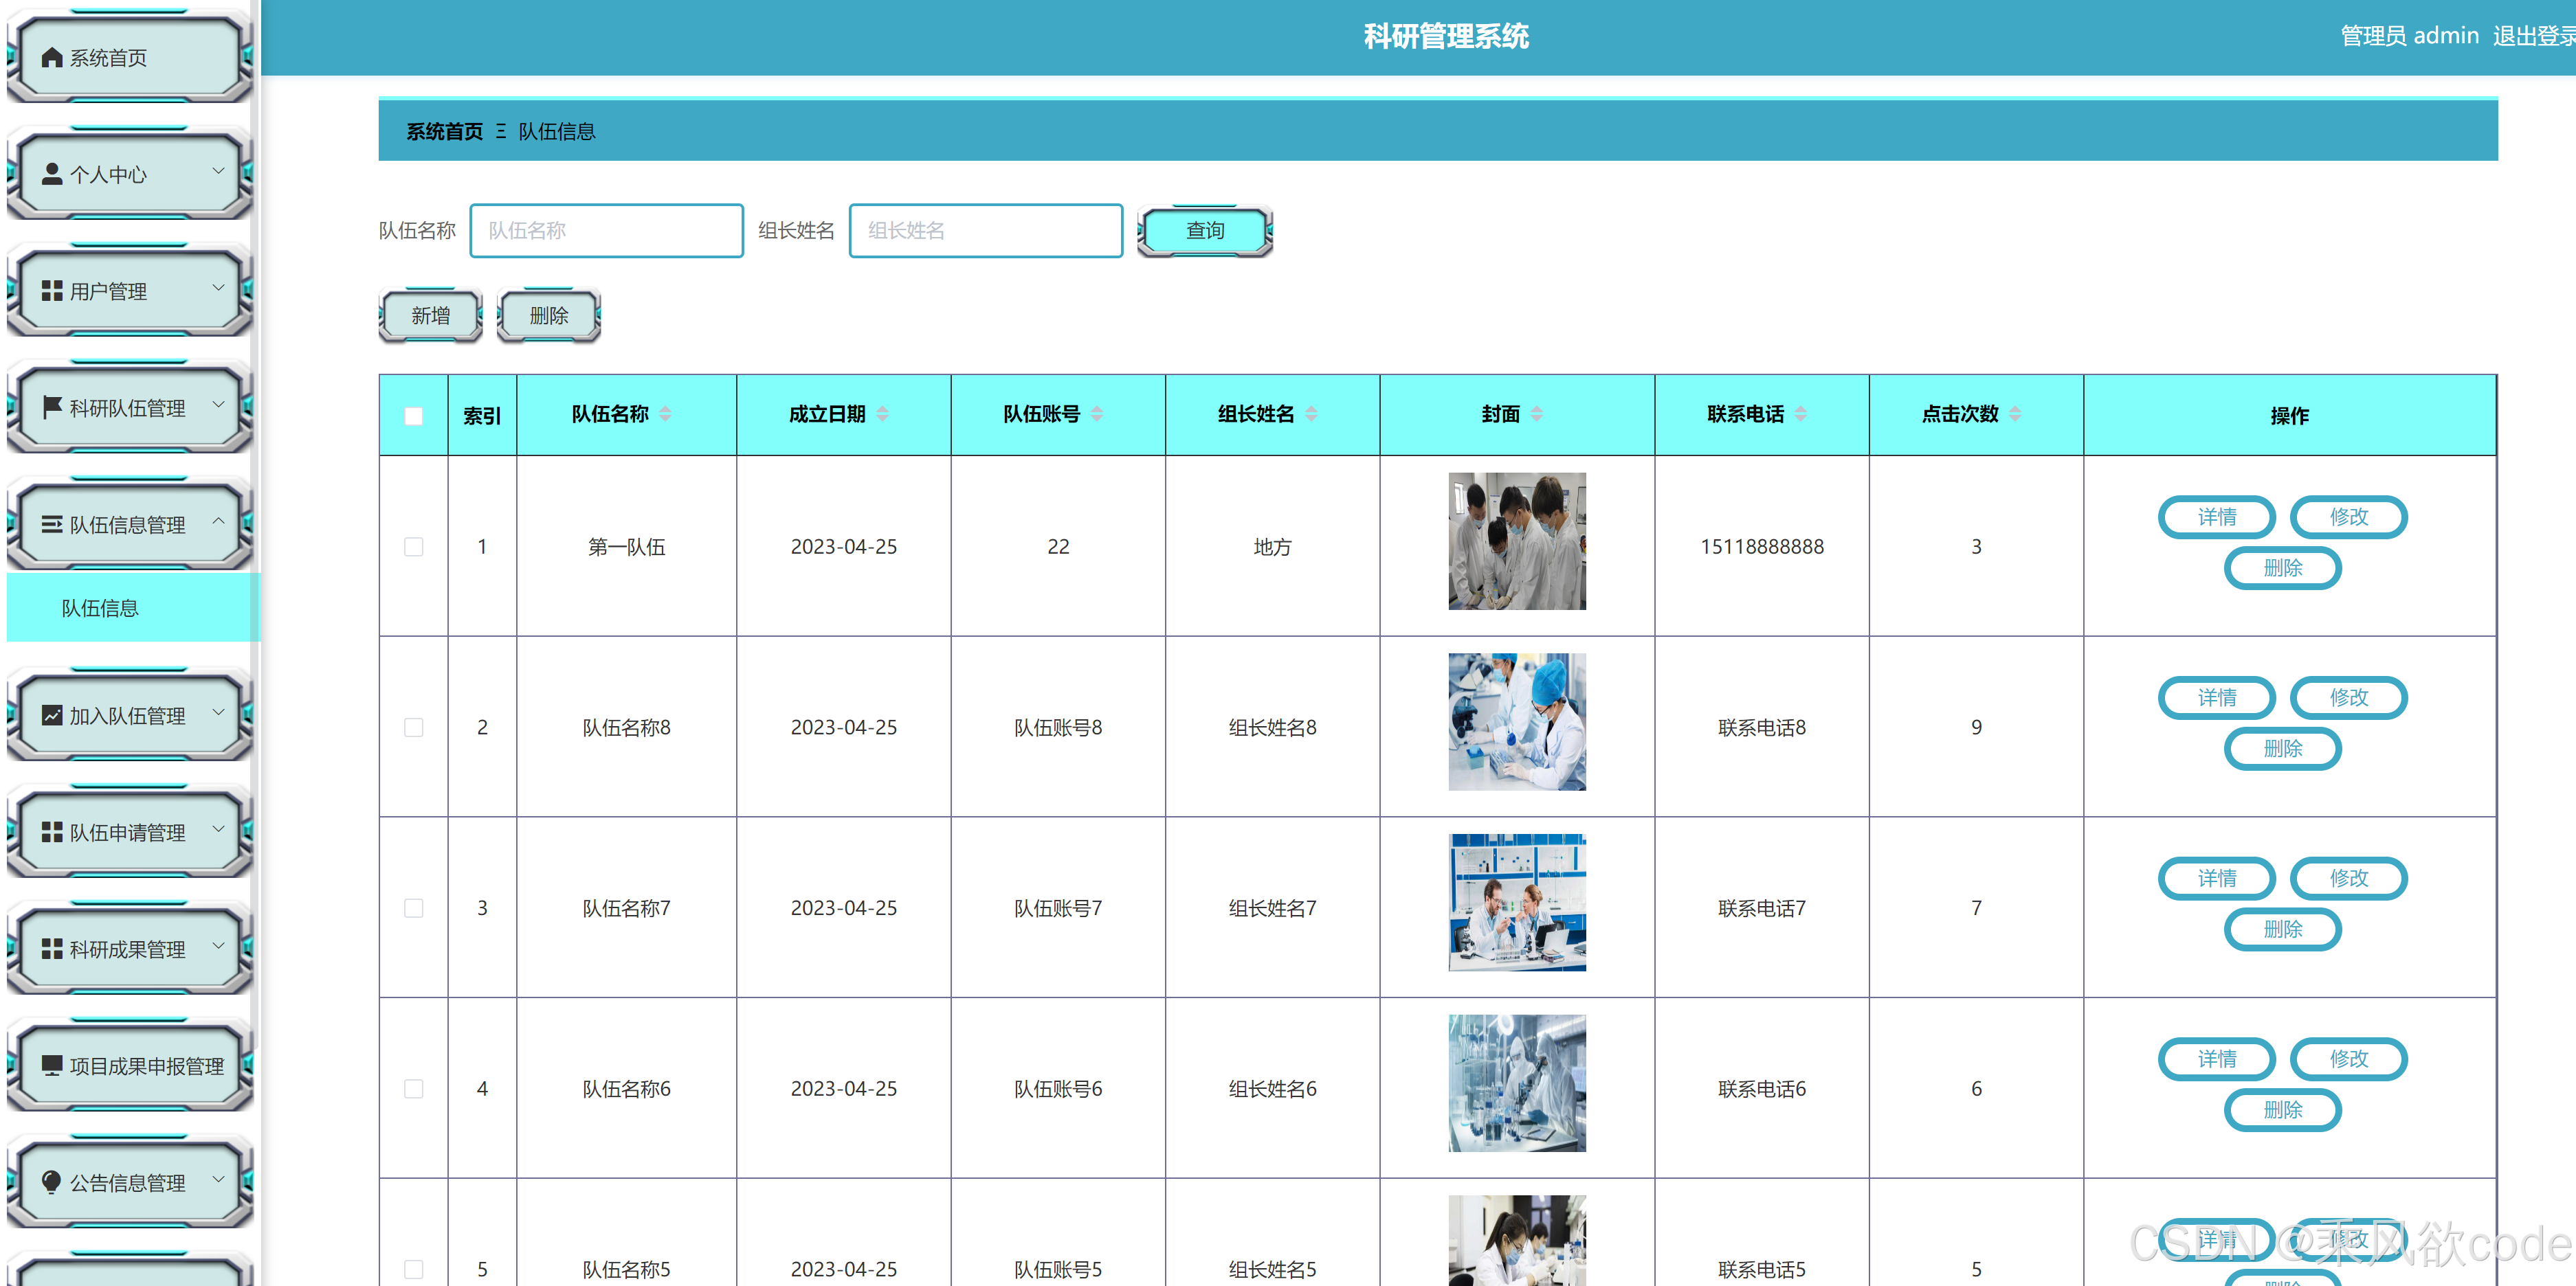Viewport: 2576px width, 1286px height.
Task: Go to 系统首页 in breadcrumb
Action: coord(444,132)
